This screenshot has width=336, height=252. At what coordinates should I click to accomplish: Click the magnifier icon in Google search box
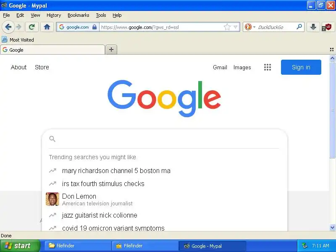click(52, 139)
